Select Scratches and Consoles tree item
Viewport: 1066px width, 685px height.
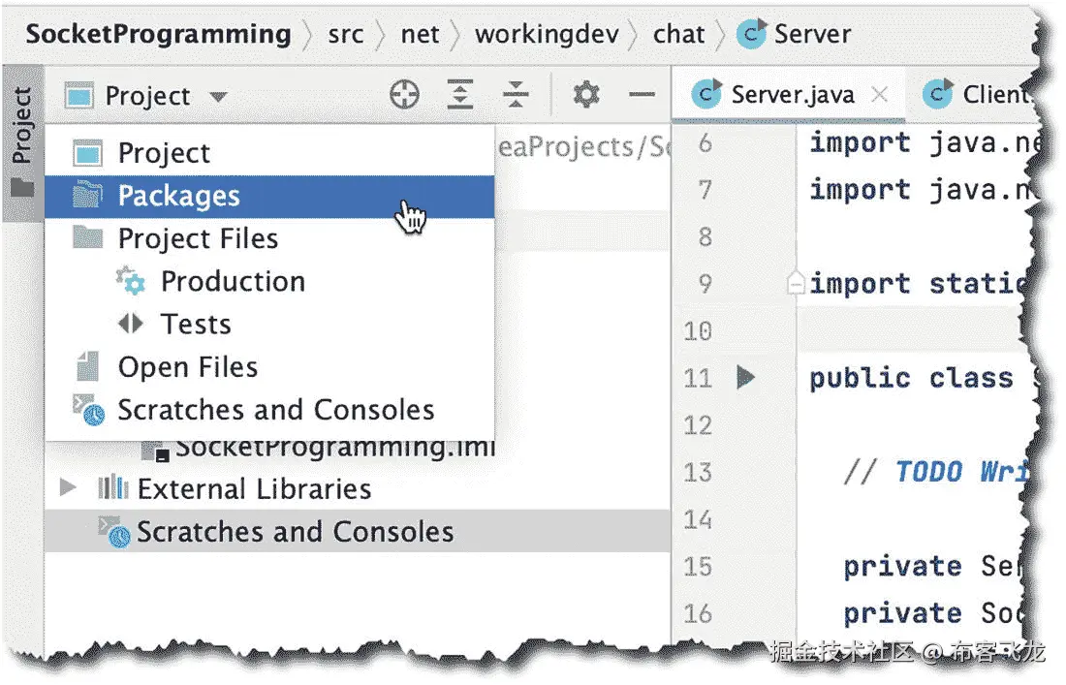pos(295,532)
